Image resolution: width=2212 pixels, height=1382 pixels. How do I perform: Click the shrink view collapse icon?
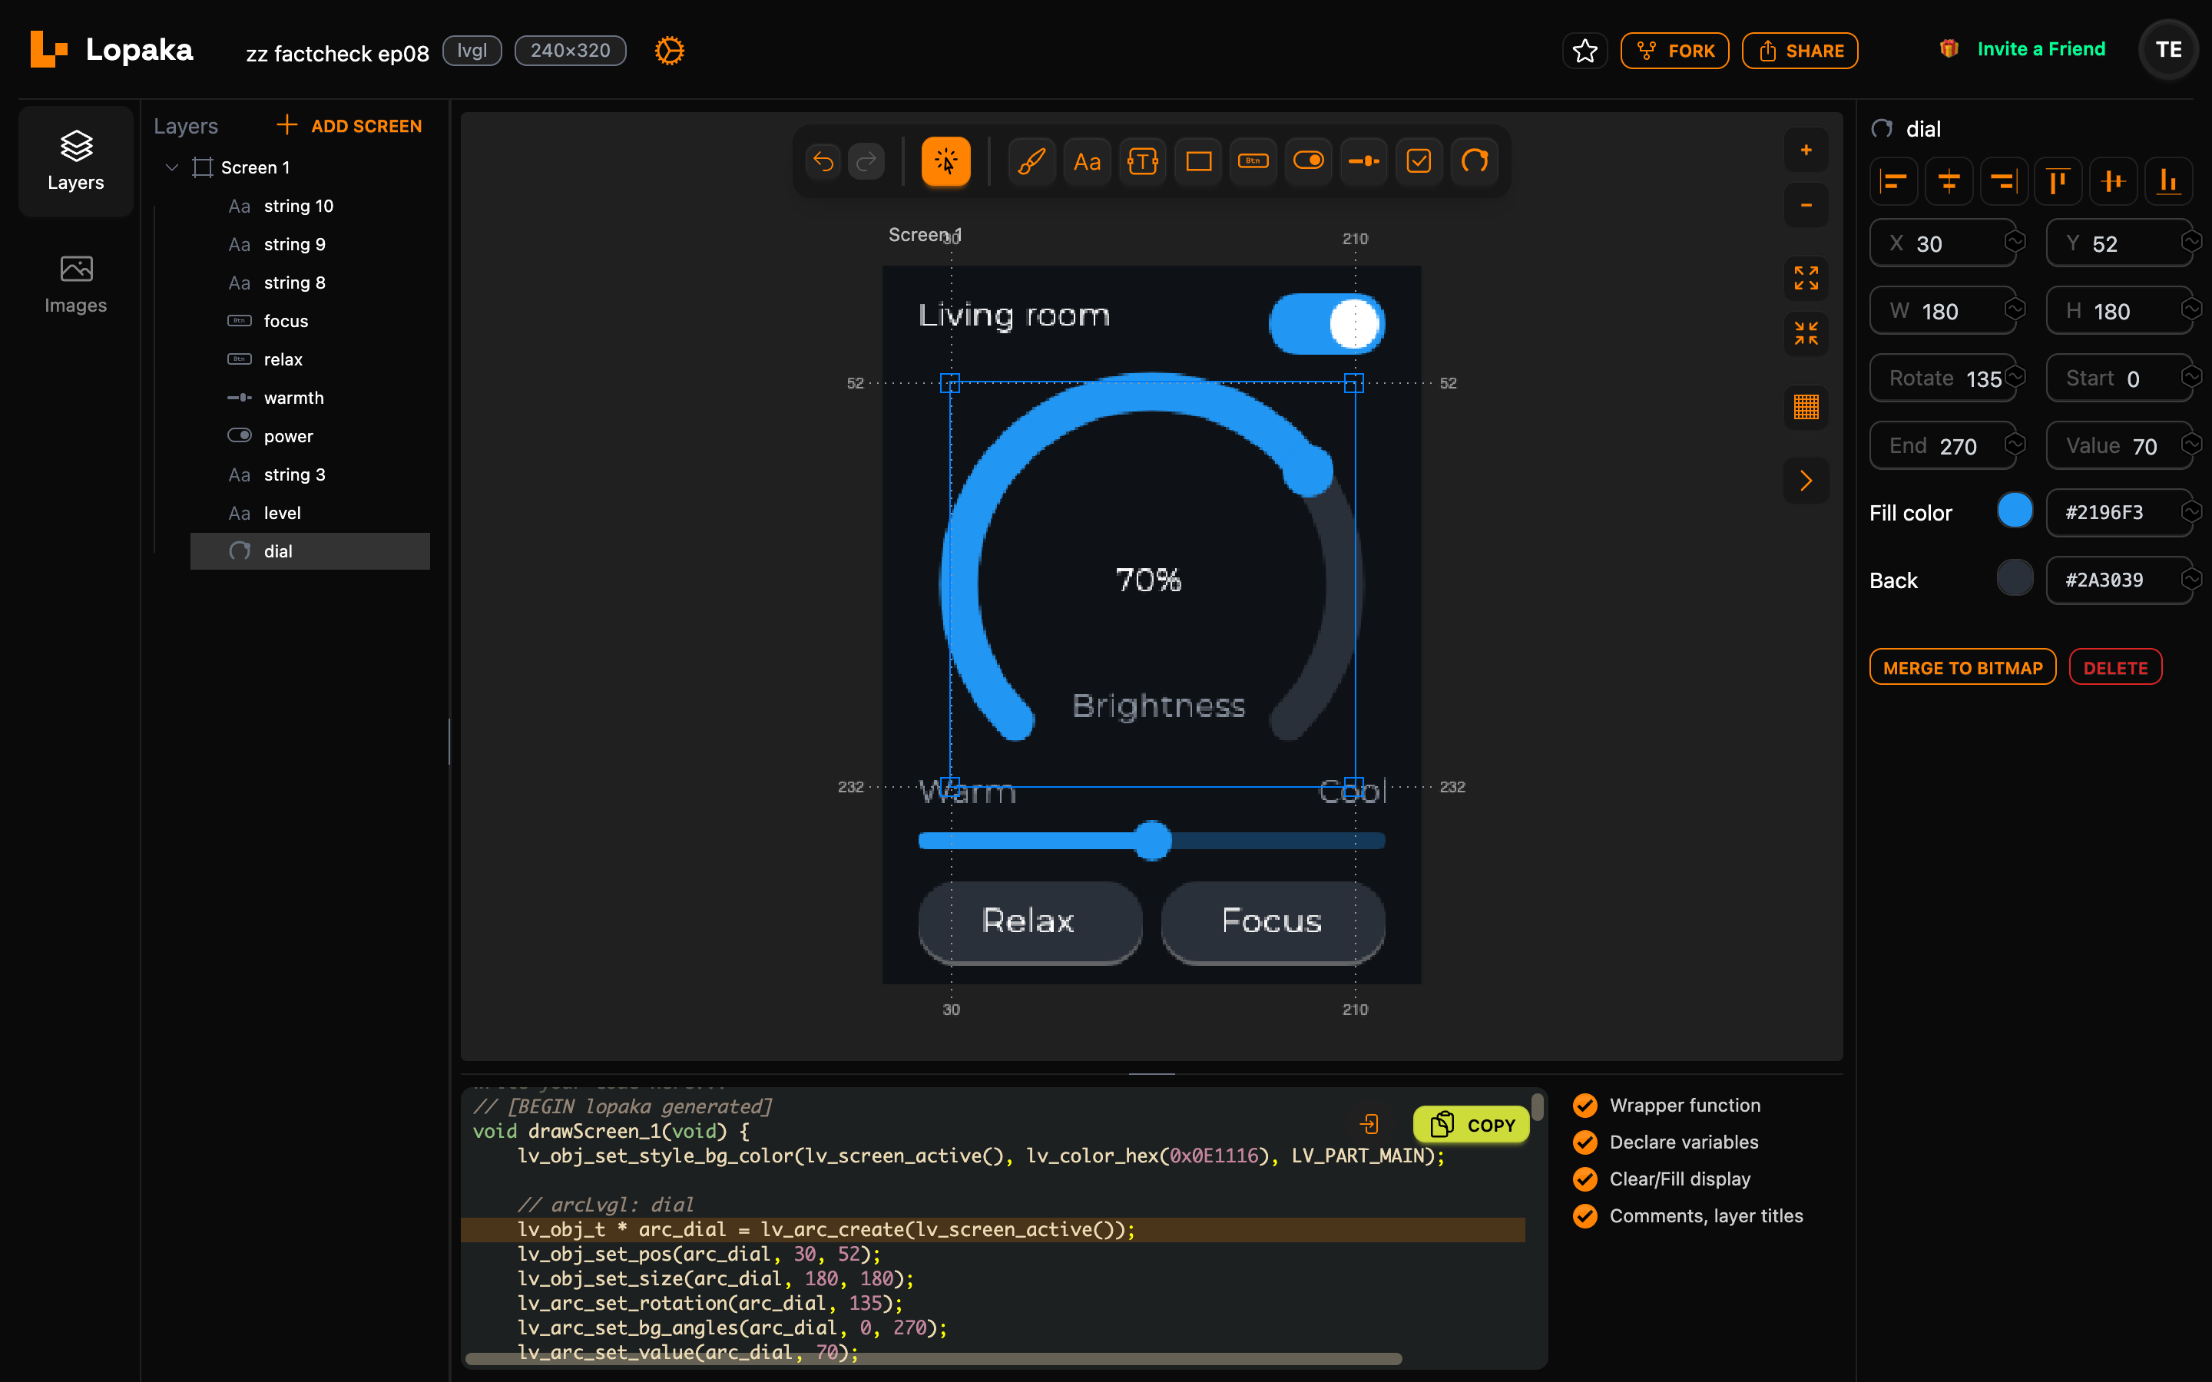click(1806, 334)
